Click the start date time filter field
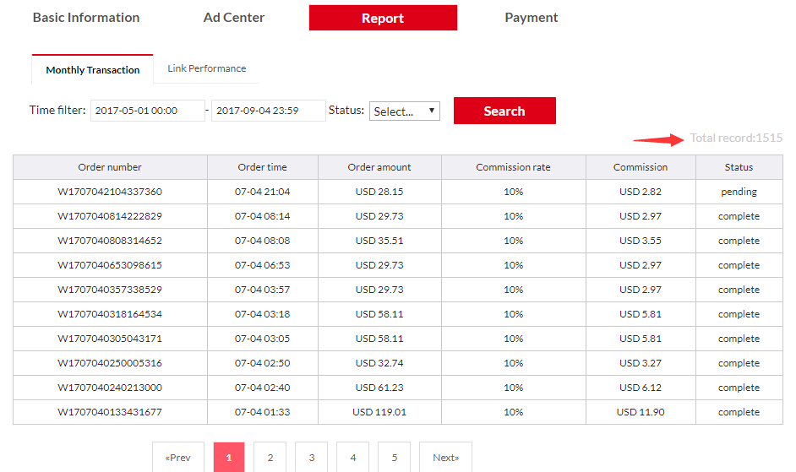Viewport: 796px width, 472px height. click(148, 111)
